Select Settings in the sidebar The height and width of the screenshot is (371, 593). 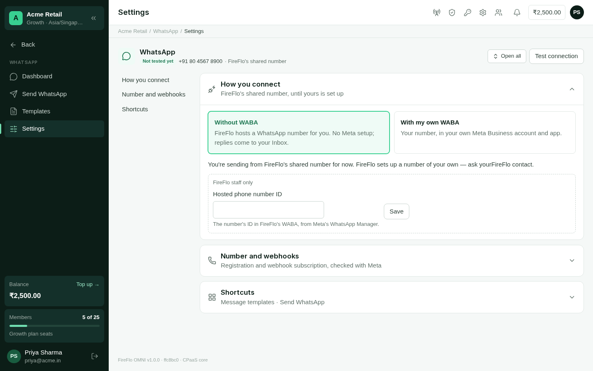click(54, 129)
